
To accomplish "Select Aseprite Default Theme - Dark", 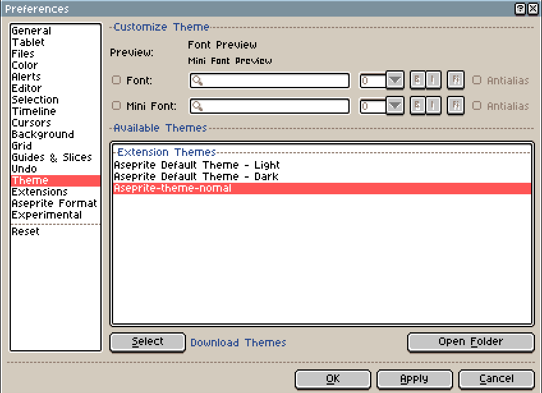I will [322, 176].
